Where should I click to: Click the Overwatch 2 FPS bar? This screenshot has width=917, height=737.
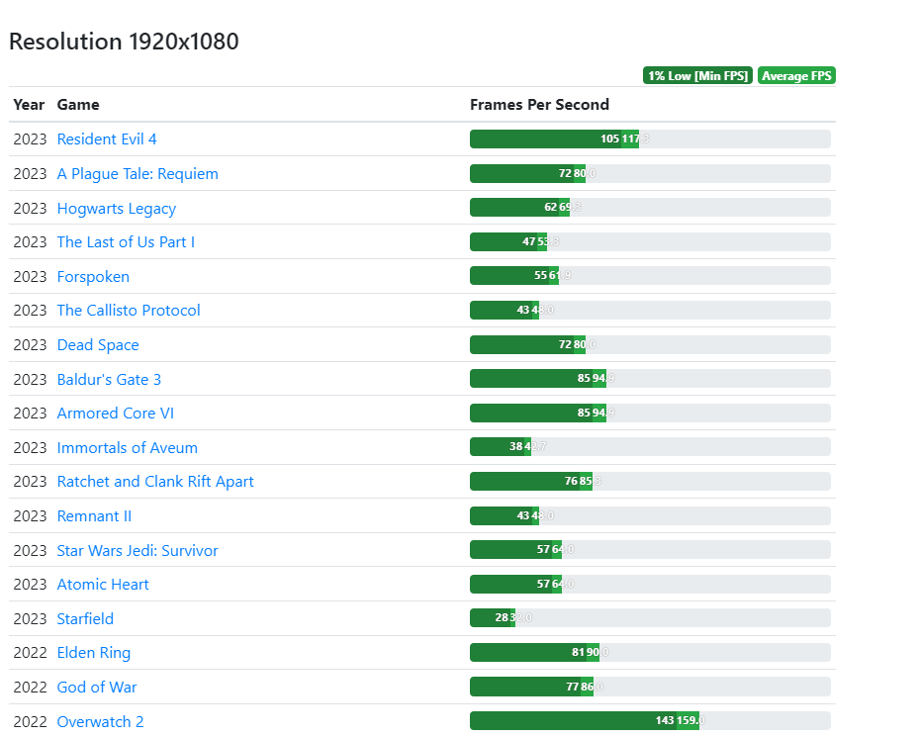pyautogui.click(x=650, y=720)
